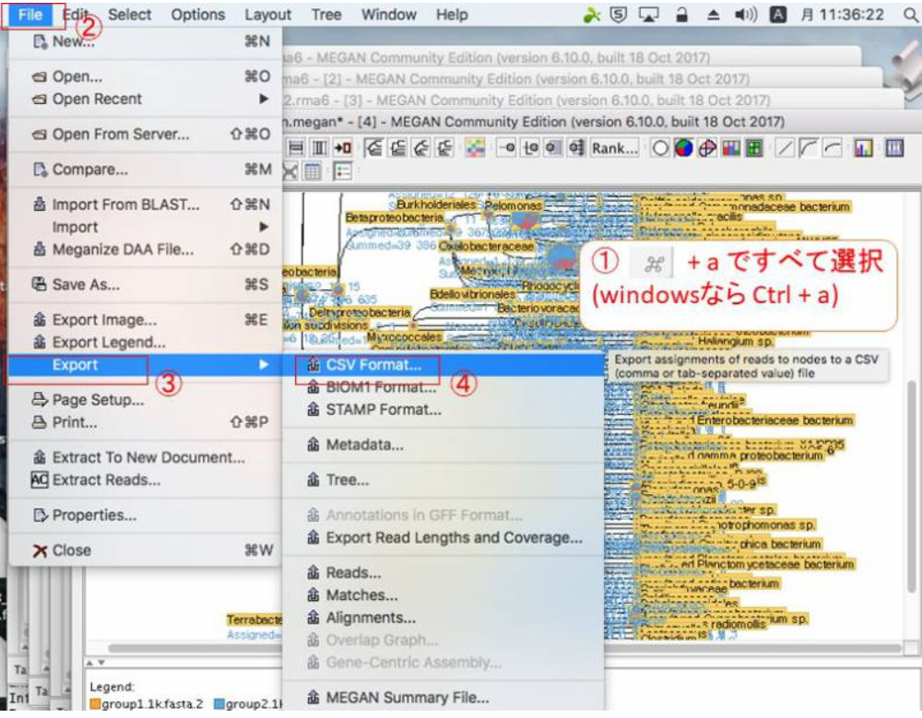Image resolution: width=922 pixels, height=718 pixels.
Task: Open the Help menu
Action: [452, 15]
